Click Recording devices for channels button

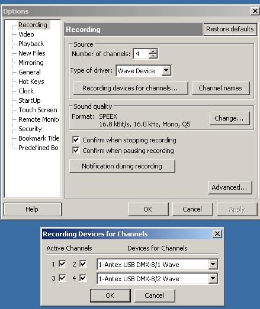[130, 88]
